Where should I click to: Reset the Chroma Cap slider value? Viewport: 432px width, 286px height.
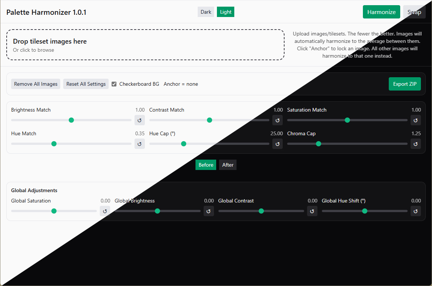pos(415,144)
